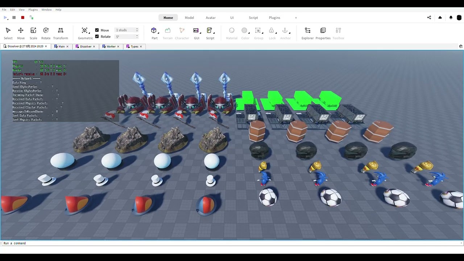Viewport: 464px width, 261px height.
Task: Open the viewport settings gear icon
Action: click(461, 46)
